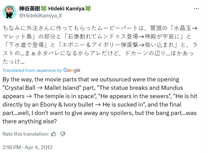Click the Japanese name 神谷英樹

[29, 8]
